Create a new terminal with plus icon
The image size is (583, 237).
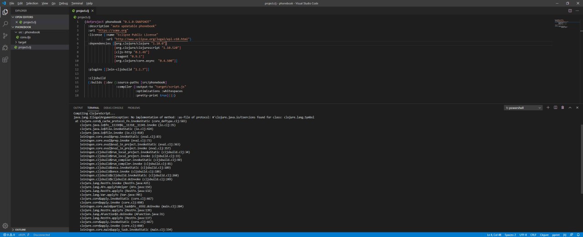tap(548, 108)
